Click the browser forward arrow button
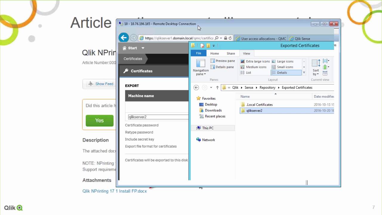Screen dimensions: 382x215 point(133,38)
